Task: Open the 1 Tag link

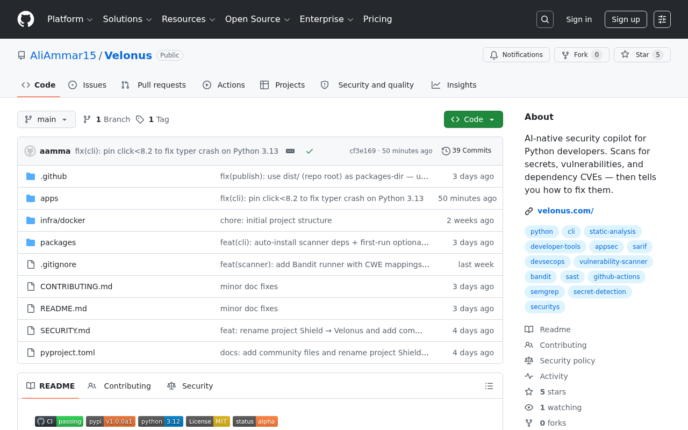Action: 153,119
